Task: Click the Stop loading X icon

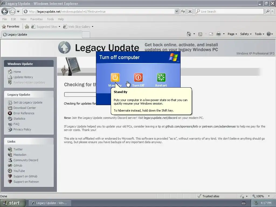Action: coord(190,11)
